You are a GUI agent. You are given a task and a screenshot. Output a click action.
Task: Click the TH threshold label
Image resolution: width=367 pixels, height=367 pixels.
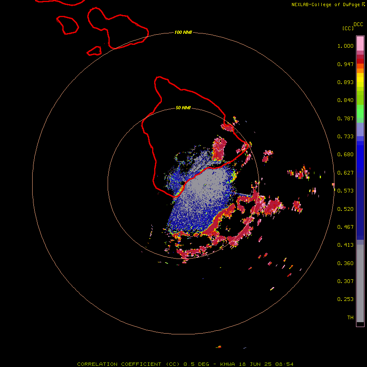(350, 318)
